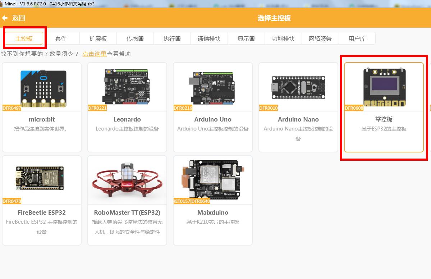
Task: Switch to the 传感器 tab
Action: 135,38
